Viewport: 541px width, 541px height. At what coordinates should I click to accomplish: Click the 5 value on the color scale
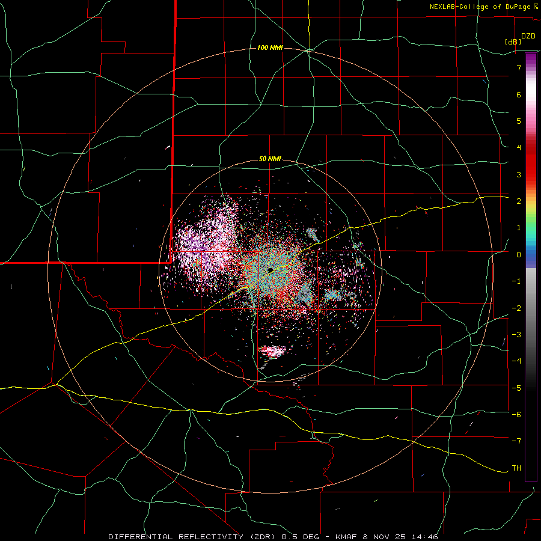[519, 121]
